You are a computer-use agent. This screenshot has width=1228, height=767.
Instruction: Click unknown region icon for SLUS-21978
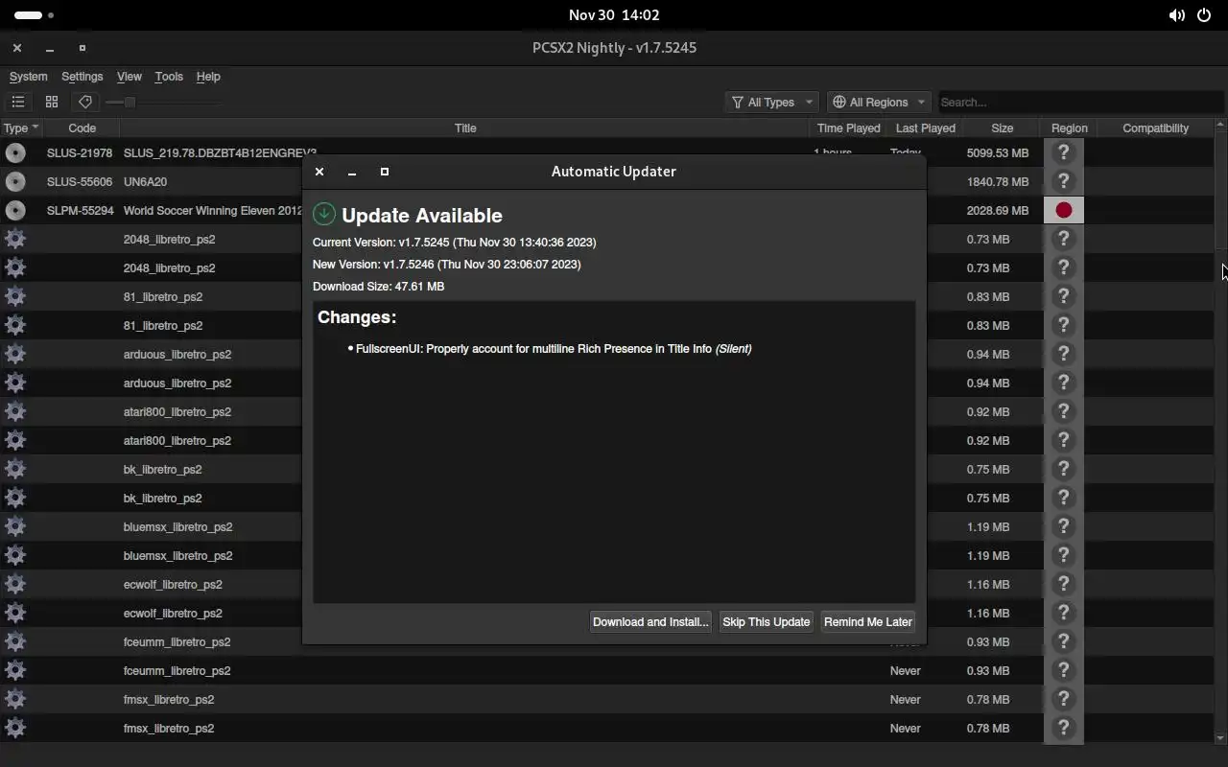click(x=1063, y=152)
